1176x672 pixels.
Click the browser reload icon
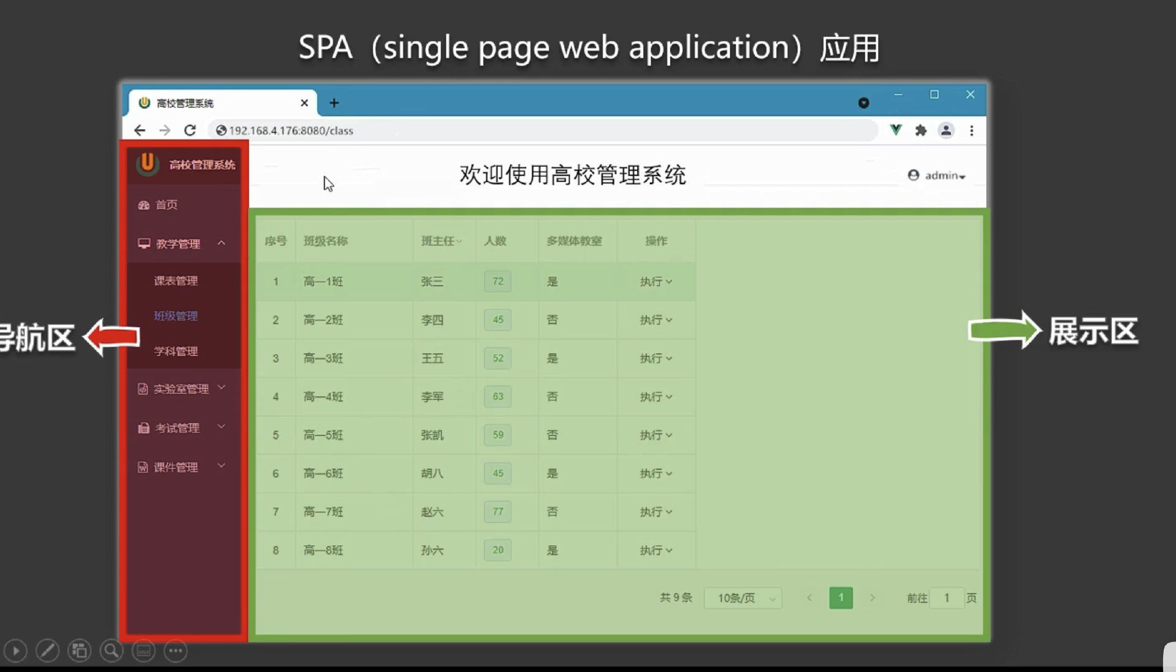pyautogui.click(x=190, y=130)
